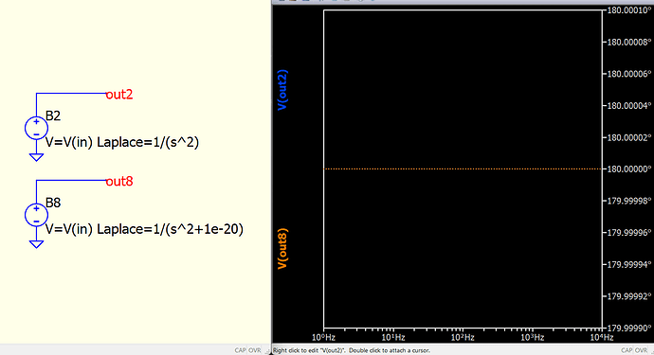Click the 180.00010° top axis label
Image resolution: width=654 pixels, height=355 pixels.
pyautogui.click(x=628, y=10)
